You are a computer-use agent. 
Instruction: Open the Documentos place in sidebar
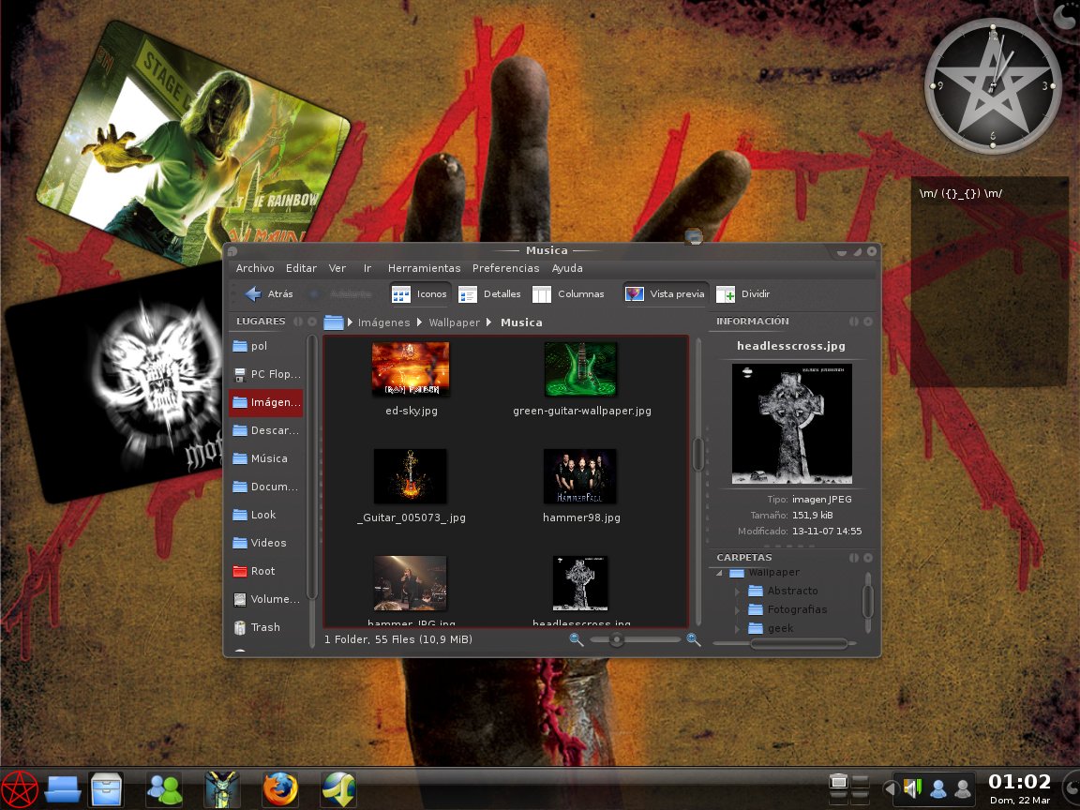pyautogui.click(x=266, y=487)
